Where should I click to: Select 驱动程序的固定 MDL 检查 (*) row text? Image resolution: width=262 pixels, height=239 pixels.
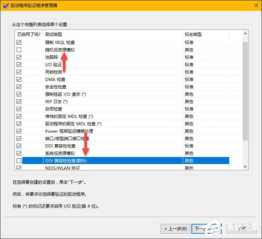[x=73, y=124]
